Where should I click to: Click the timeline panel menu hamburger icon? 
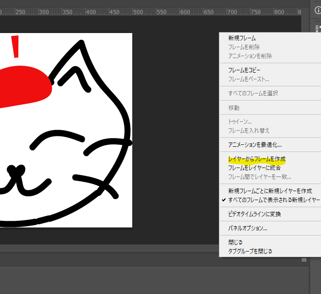click(304, 260)
